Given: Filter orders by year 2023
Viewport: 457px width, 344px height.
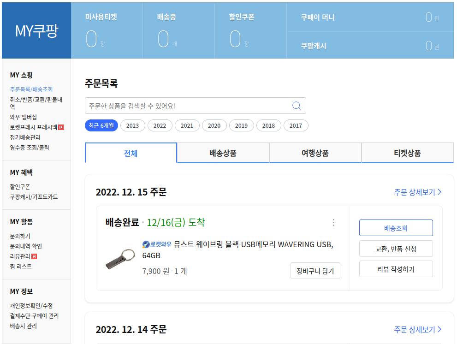Looking at the screenshot, I should coord(133,125).
